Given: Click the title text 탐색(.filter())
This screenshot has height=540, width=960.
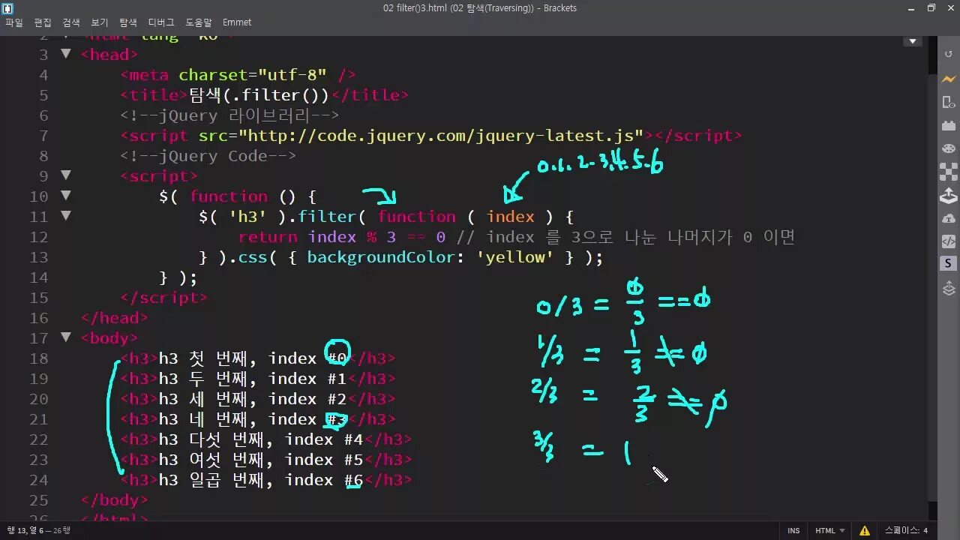Looking at the screenshot, I should [259, 95].
